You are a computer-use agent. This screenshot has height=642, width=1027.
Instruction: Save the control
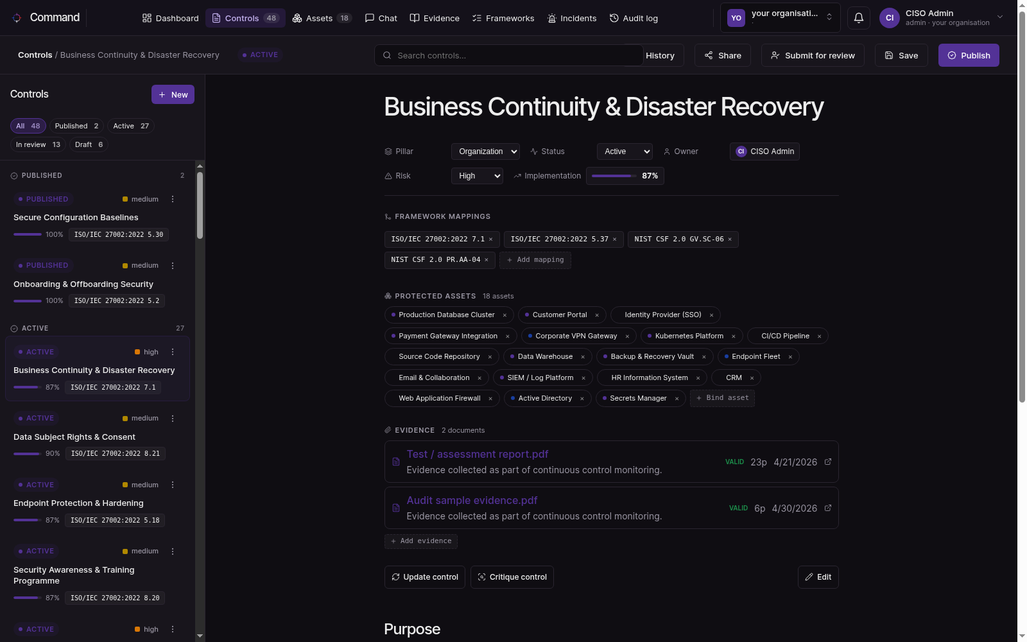[x=901, y=55]
